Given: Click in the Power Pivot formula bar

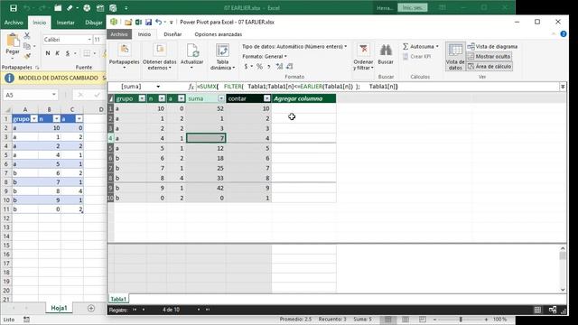Looking at the screenshot, I should coord(377,87).
